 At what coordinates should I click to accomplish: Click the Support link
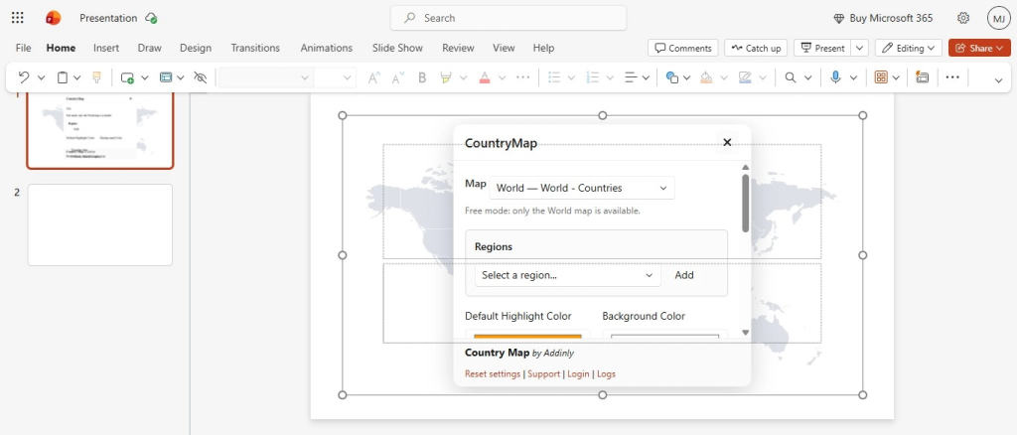[x=543, y=374]
